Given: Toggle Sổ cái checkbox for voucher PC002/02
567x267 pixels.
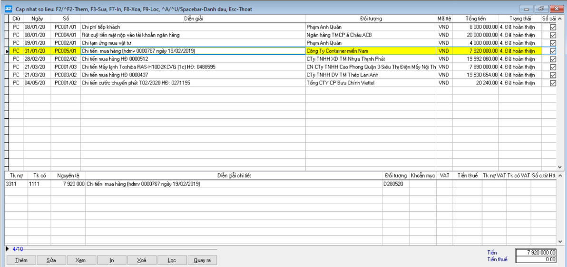Looking at the screenshot, I should [553, 59].
